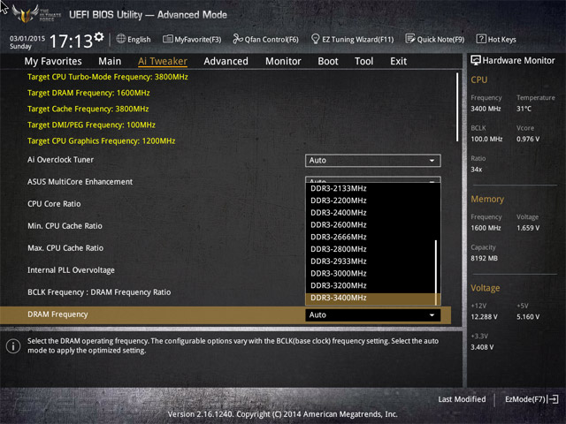Open the Monitor tab
Image resolution: width=566 pixels, height=424 pixels.
click(x=283, y=61)
